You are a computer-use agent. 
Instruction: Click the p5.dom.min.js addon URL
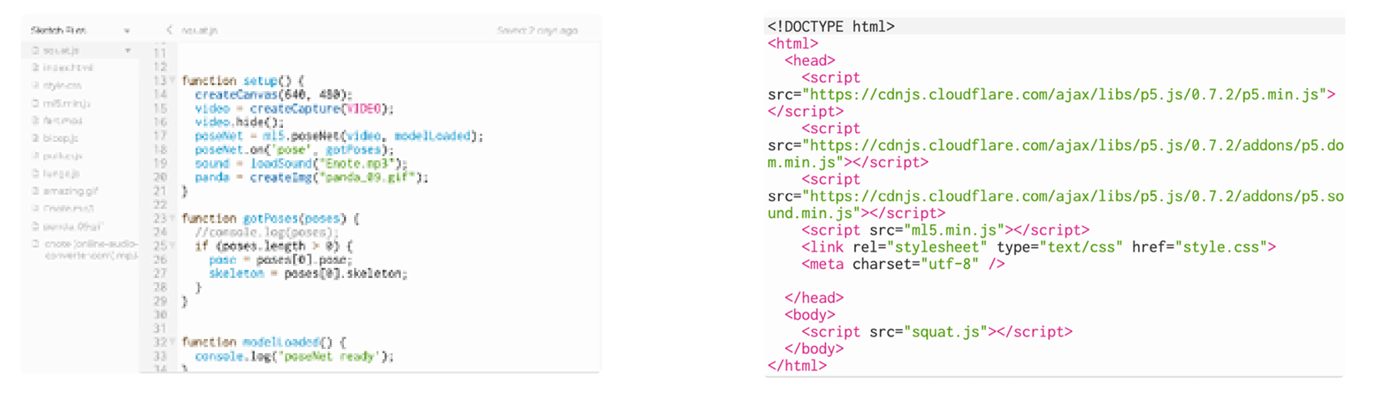pyautogui.click(x=1056, y=154)
